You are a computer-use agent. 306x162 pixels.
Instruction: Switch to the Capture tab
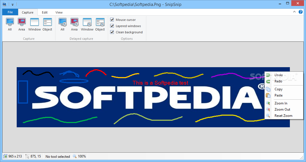27,12
